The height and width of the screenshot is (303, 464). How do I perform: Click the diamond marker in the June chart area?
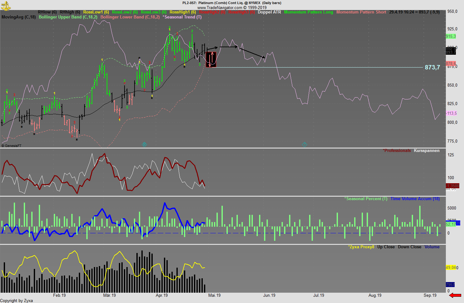coord(304,144)
